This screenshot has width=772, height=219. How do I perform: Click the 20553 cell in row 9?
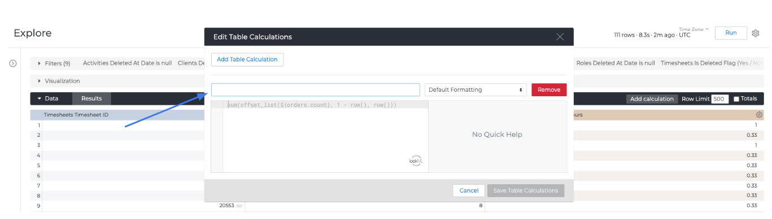[226, 205]
